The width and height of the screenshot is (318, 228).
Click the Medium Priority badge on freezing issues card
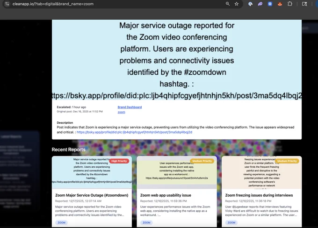(287, 161)
